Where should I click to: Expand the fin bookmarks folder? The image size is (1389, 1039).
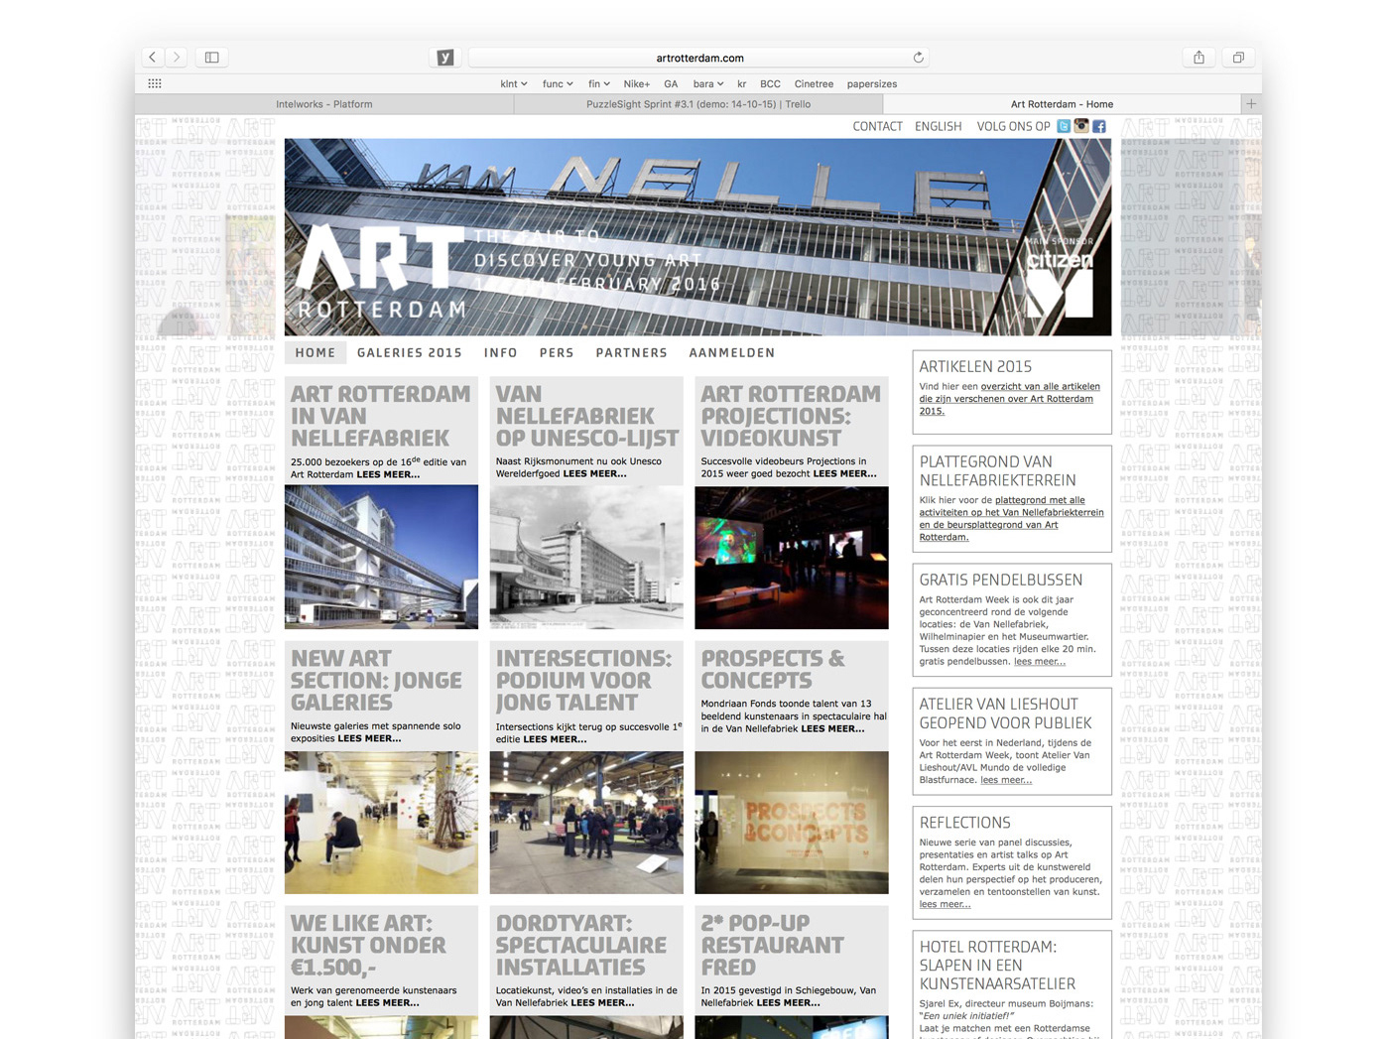[598, 84]
